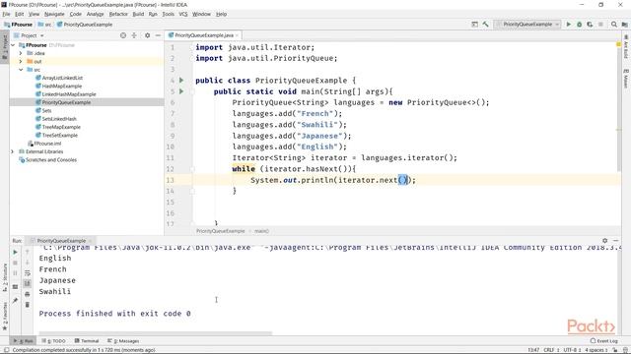Click run gutter arrow beside class declaration
Image resolution: width=631 pixels, height=354 pixels.
coord(181,81)
